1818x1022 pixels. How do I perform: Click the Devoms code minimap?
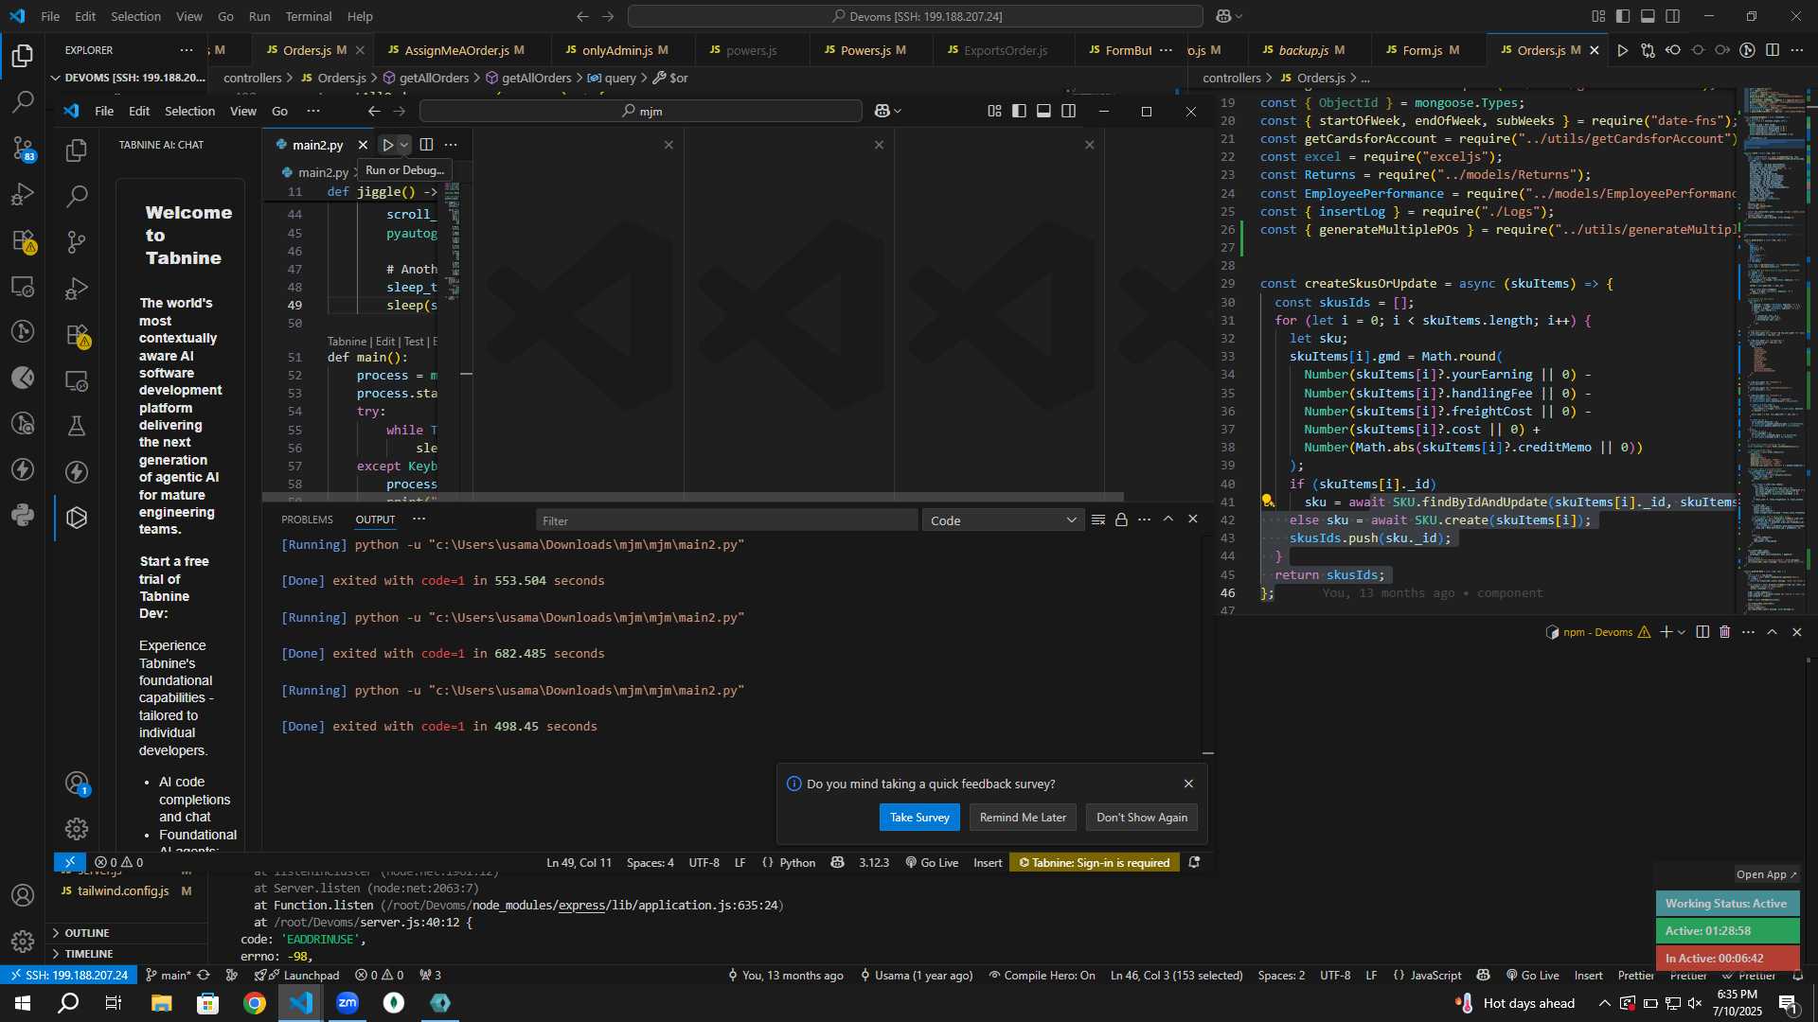(x=1773, y=350)
